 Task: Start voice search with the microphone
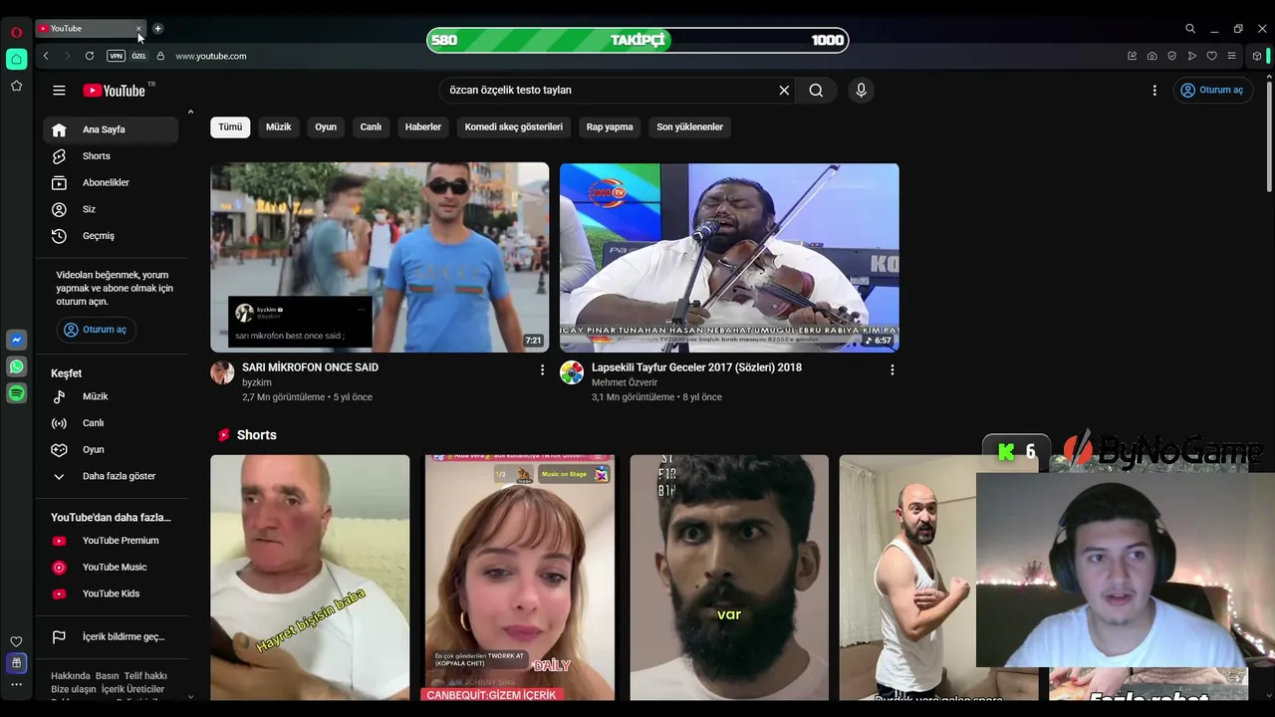tap(862, 90)
